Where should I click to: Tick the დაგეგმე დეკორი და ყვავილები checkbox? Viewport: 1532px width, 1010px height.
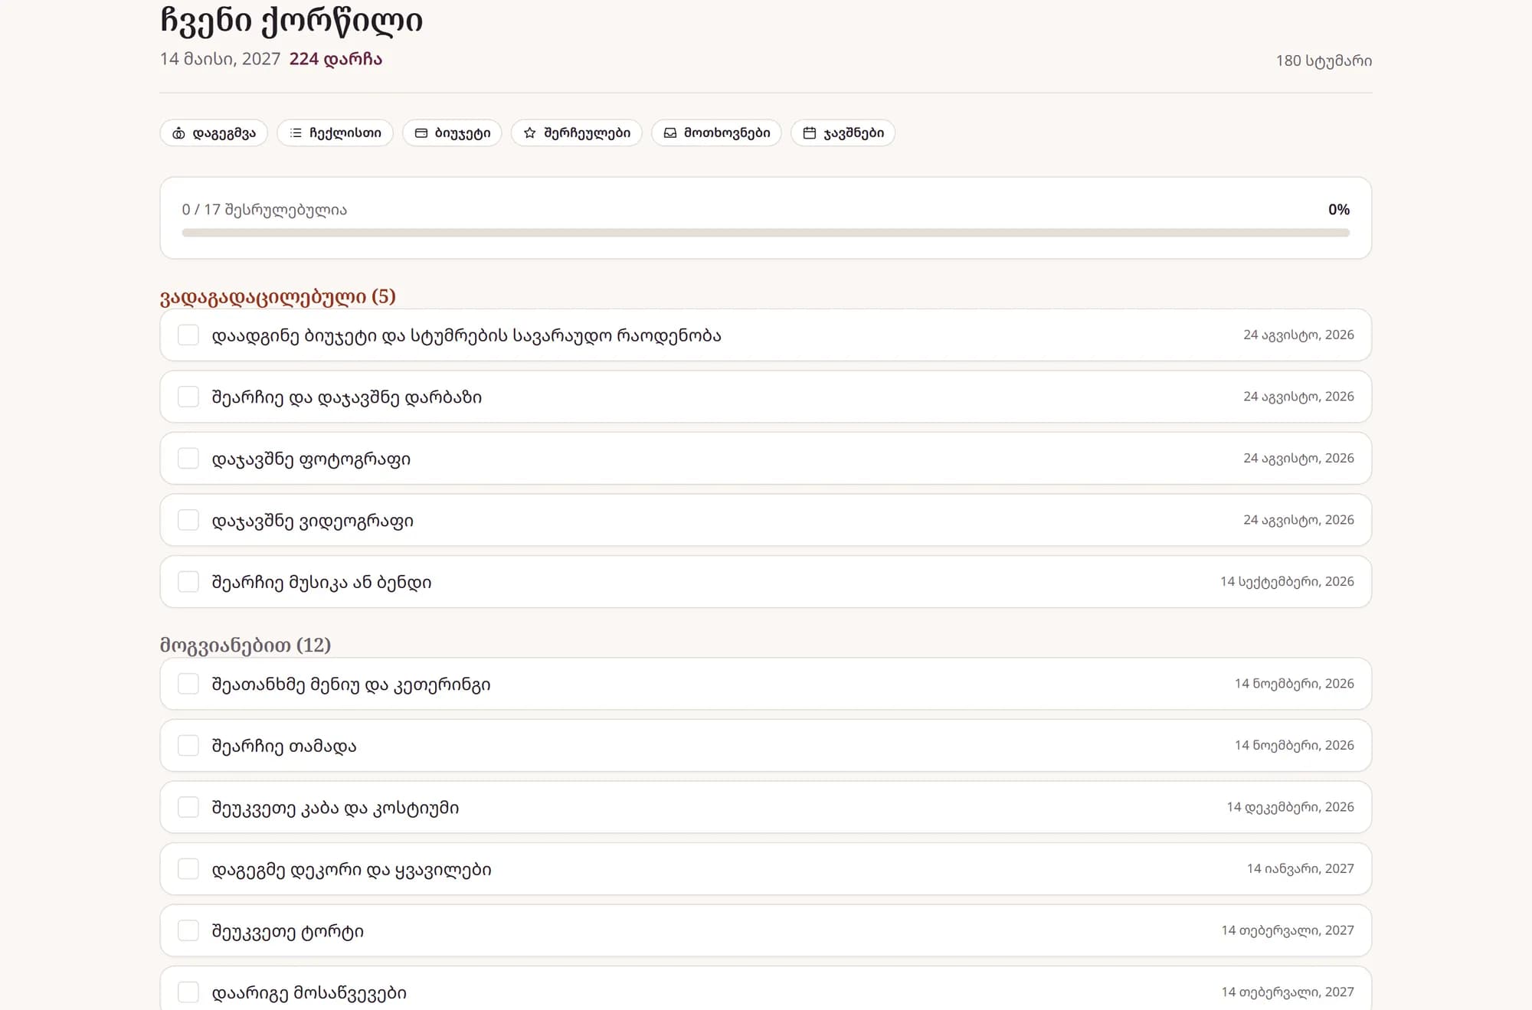tap(188, 869)
